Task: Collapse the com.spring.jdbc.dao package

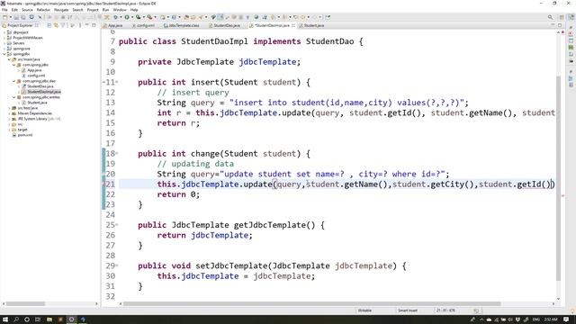Action: point(14,81)
